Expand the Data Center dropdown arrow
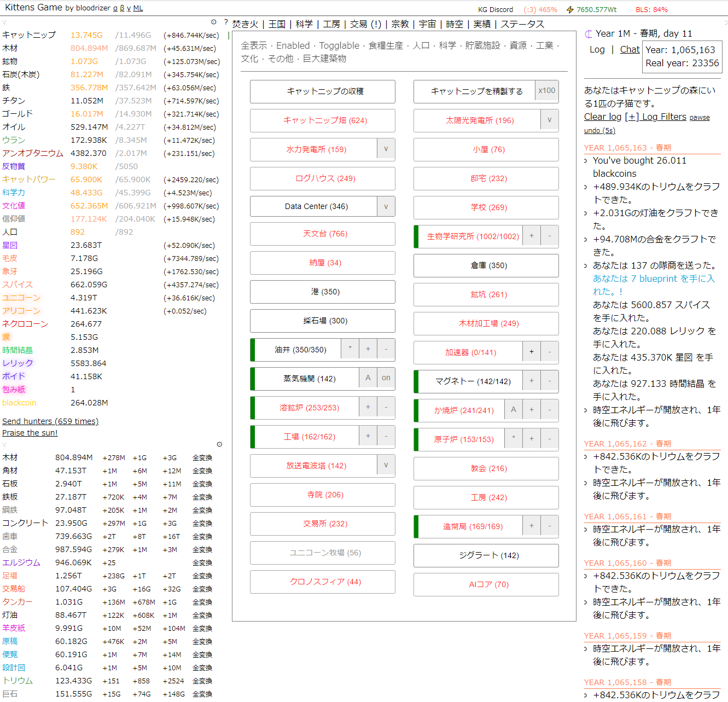728x702 pixels. pos(386,206)
